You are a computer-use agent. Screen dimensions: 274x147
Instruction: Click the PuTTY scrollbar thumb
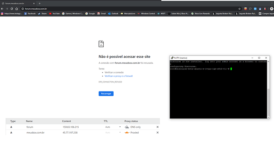(x=268, y=102)
